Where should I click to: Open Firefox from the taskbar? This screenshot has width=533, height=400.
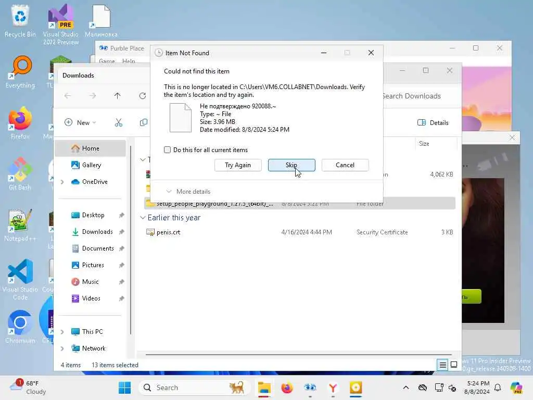coord(287,387)
